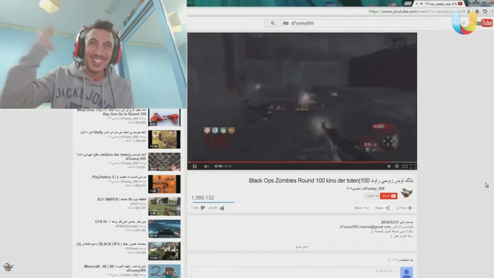Open the PlayStation 2 video title
The height and width of the screenshot is (278, 494).
pos(119,177)
